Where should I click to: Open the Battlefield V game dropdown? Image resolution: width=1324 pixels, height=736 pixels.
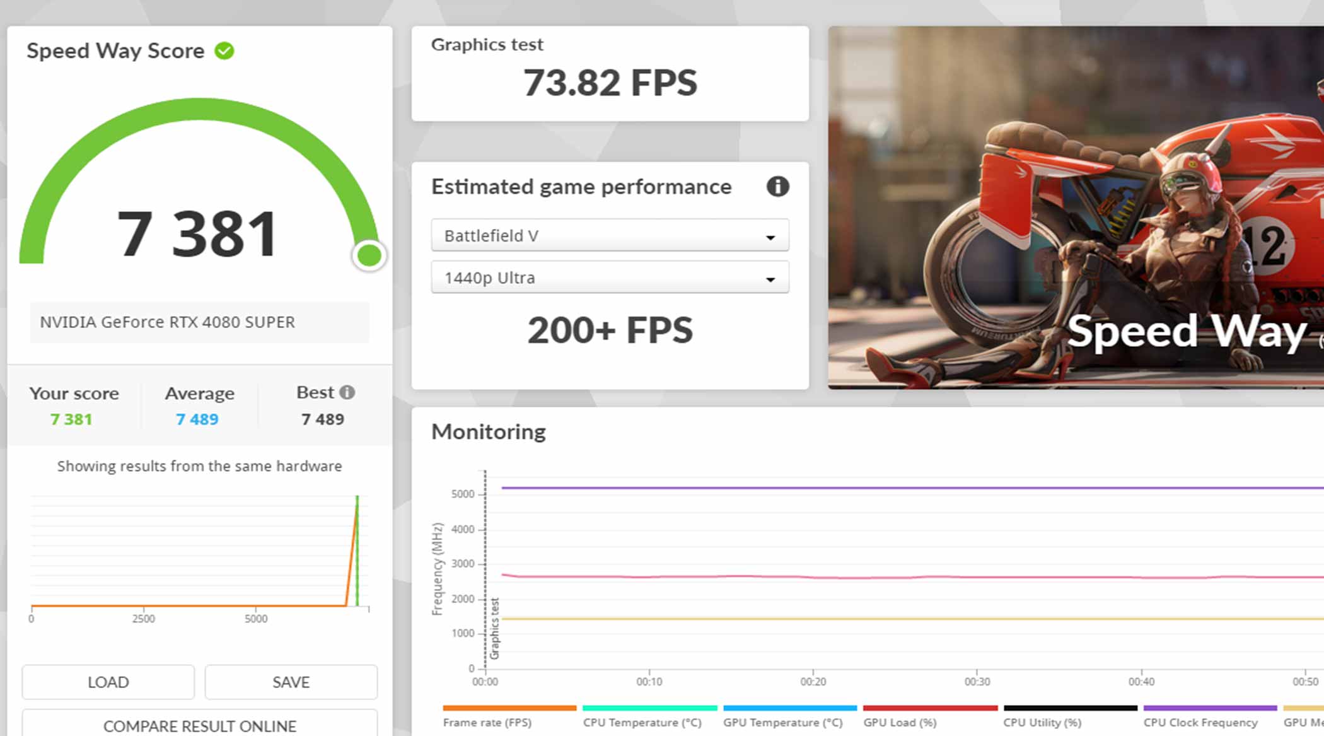click(x=610, y=235)
